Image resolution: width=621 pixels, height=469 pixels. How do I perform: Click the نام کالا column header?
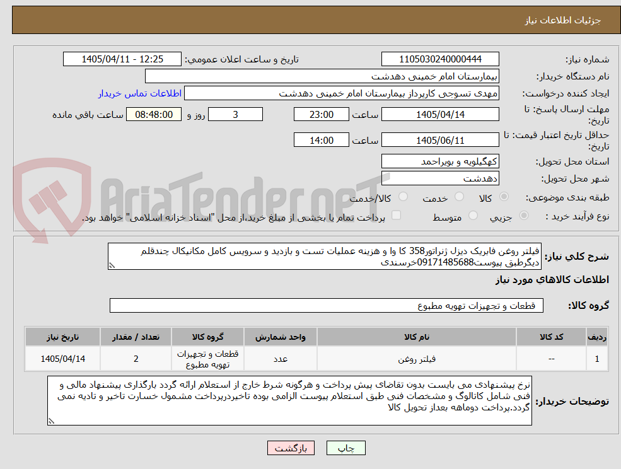tap(417, 337)
